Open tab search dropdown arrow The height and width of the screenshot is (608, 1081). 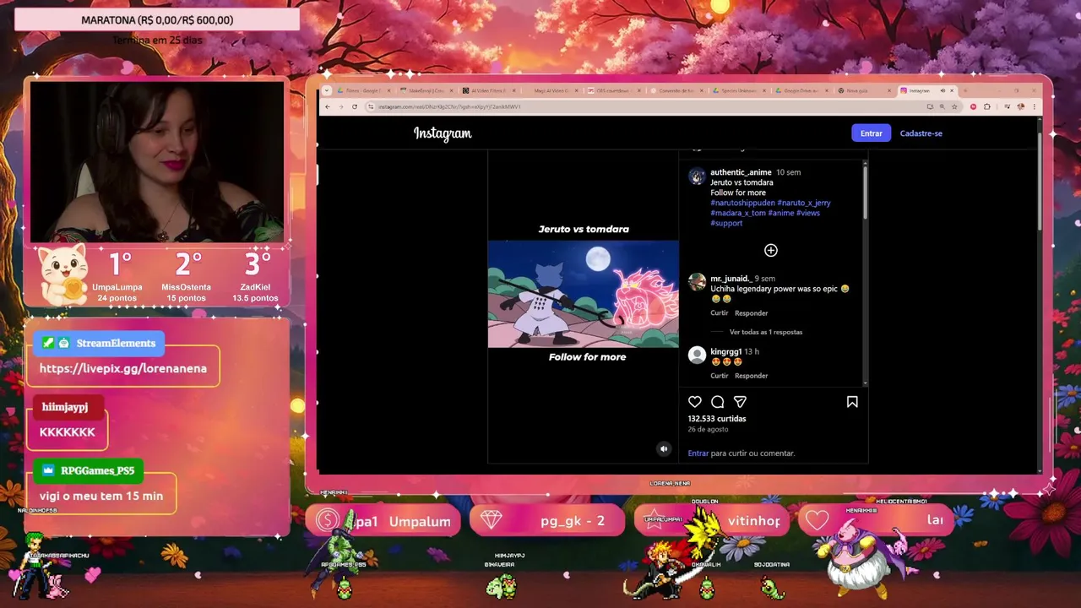point(327,90)
